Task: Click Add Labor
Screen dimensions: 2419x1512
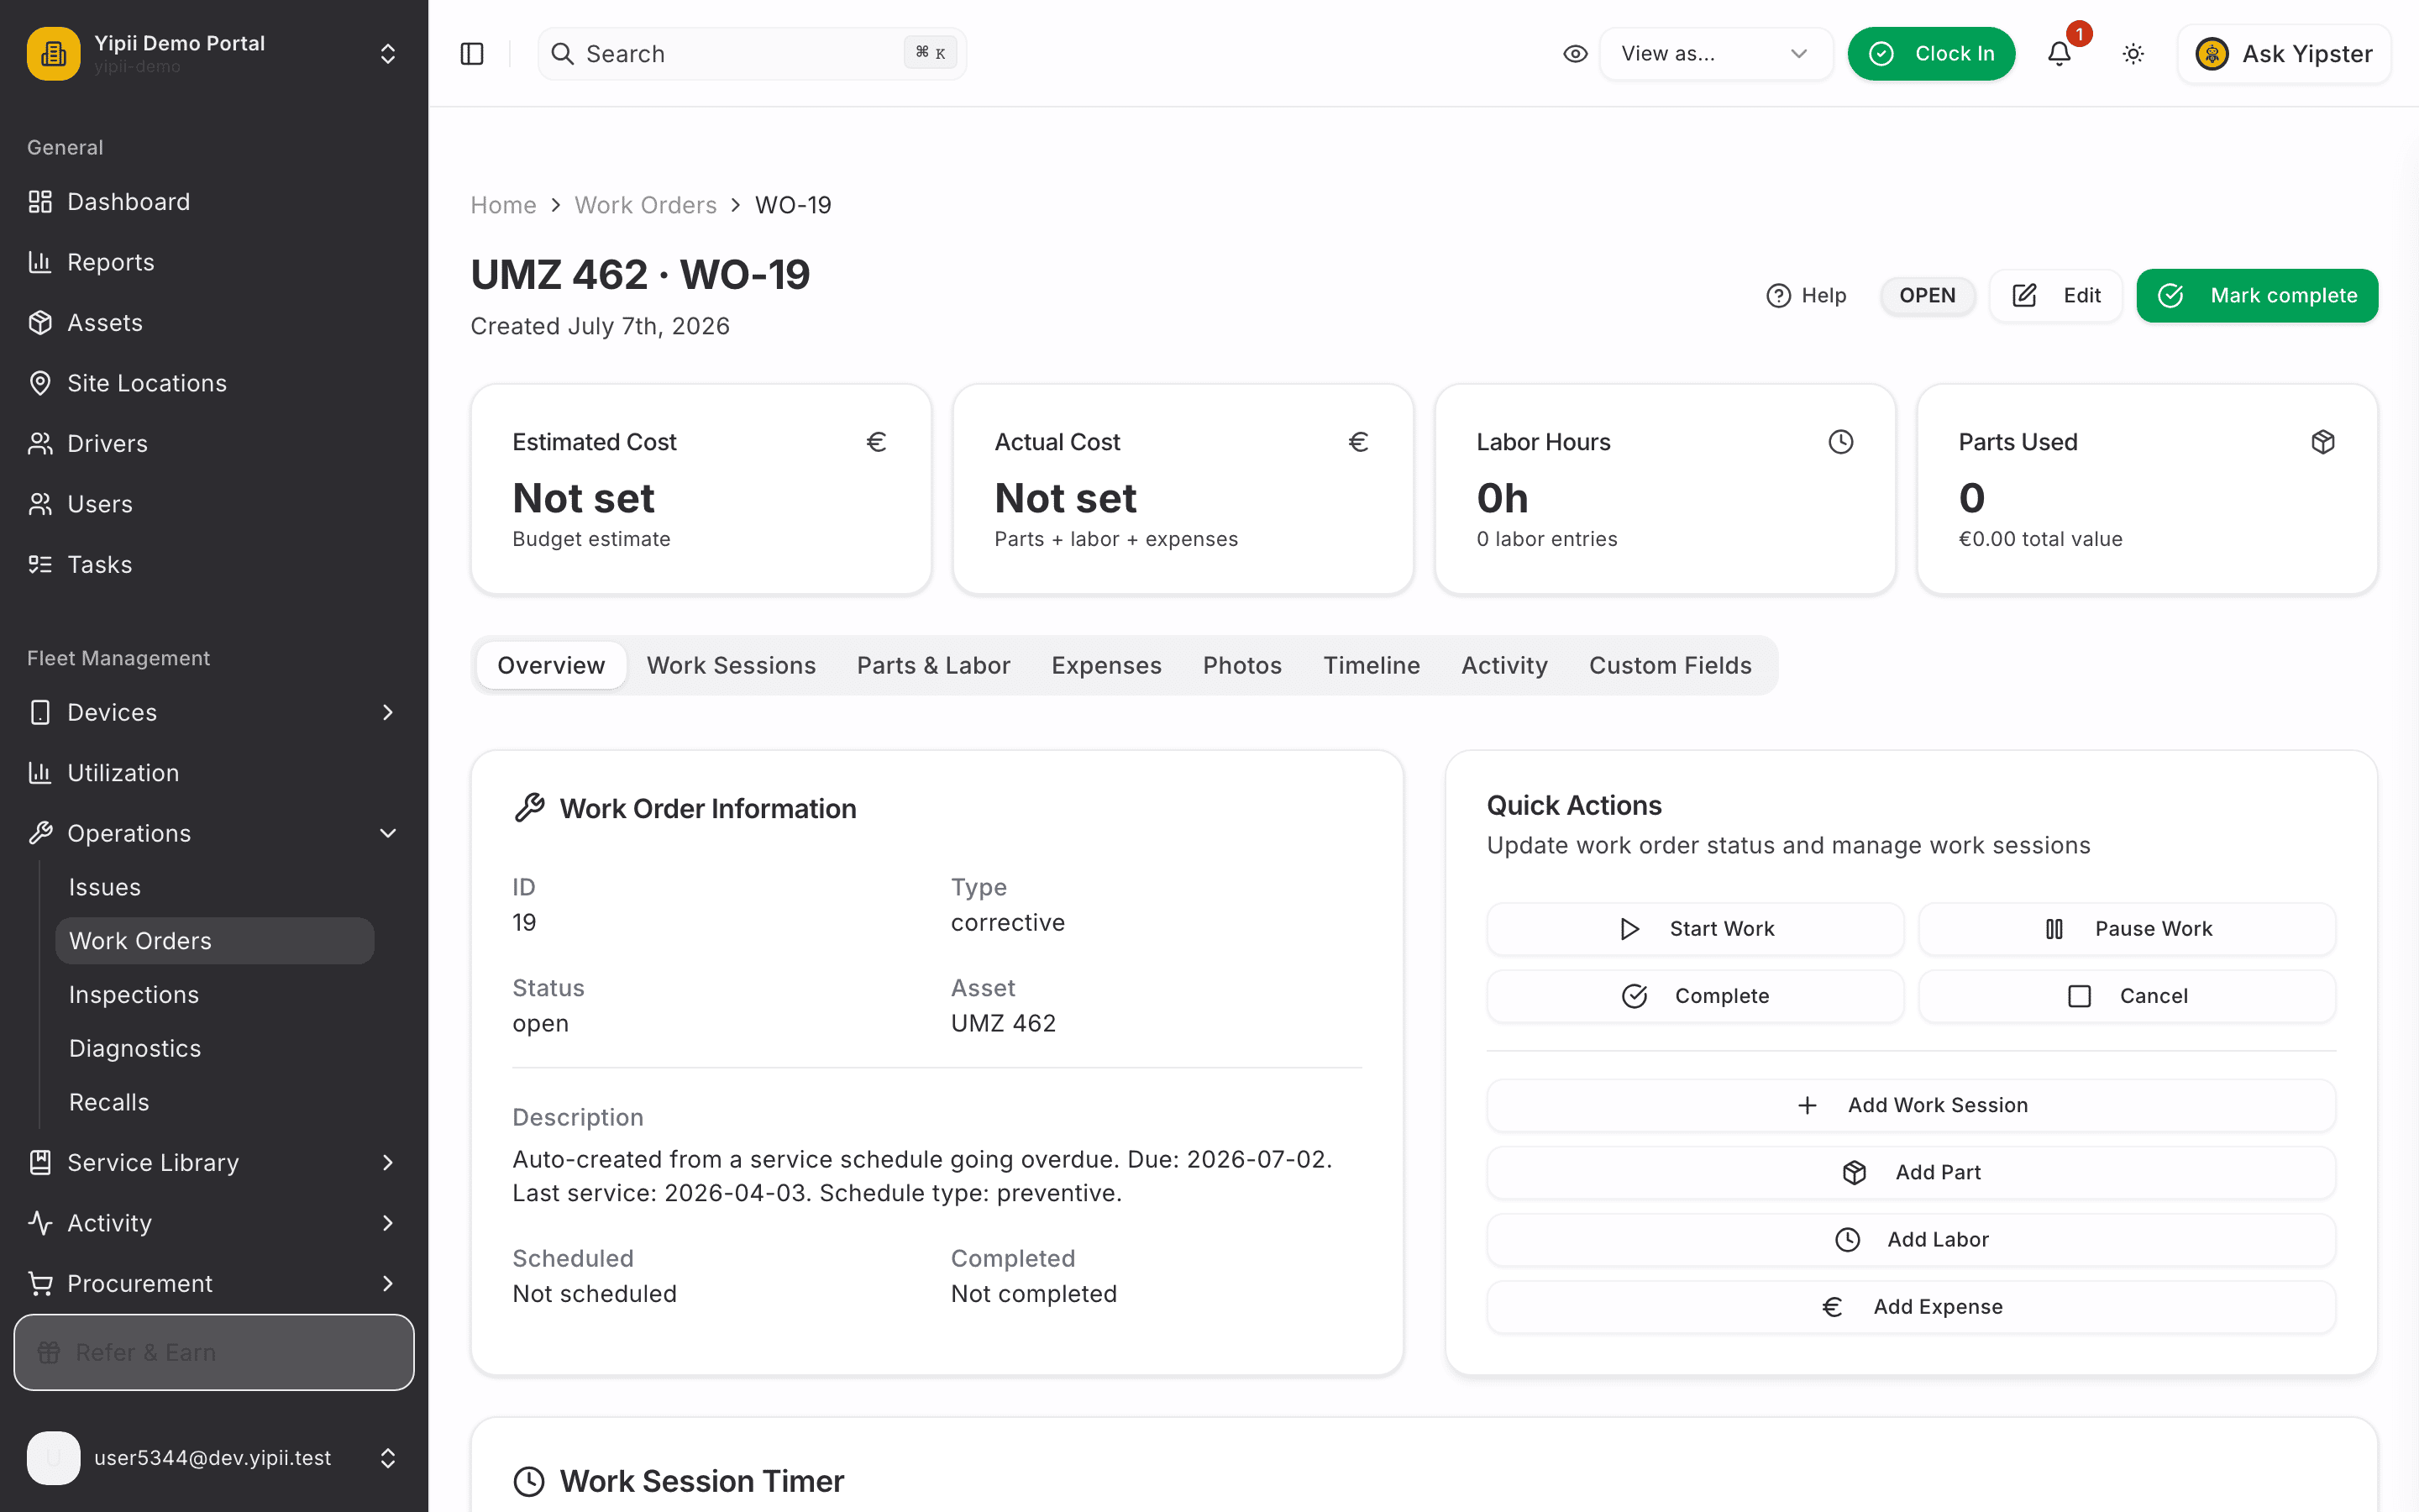Action: pyautogui.click(x=1911, y=1239)
